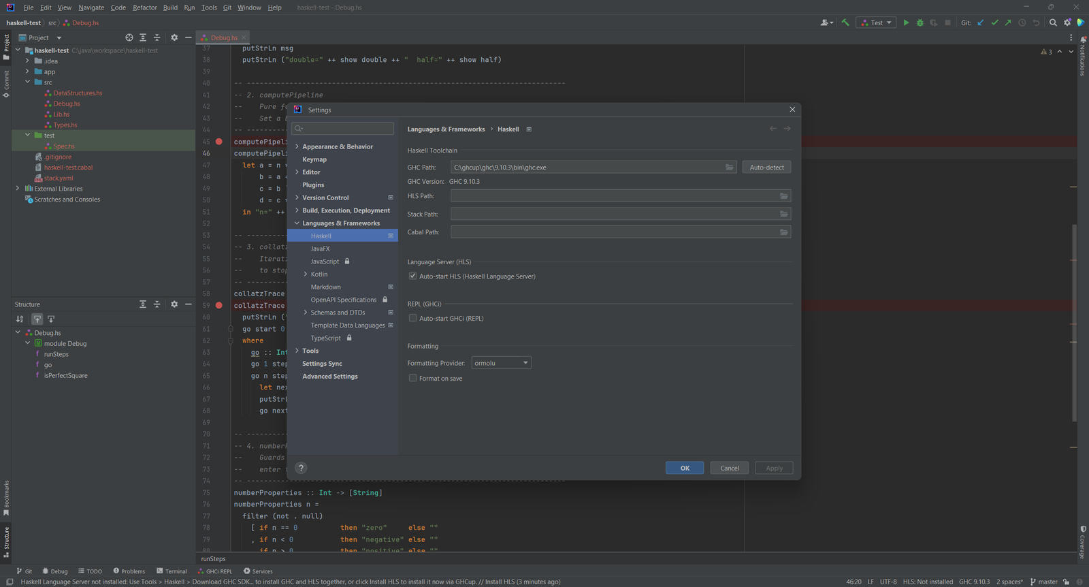Hide the Project tool window with the minus icon

[189, 37]
